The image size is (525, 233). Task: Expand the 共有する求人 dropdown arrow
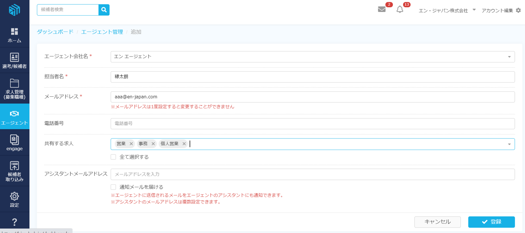(x=509, y=144)
